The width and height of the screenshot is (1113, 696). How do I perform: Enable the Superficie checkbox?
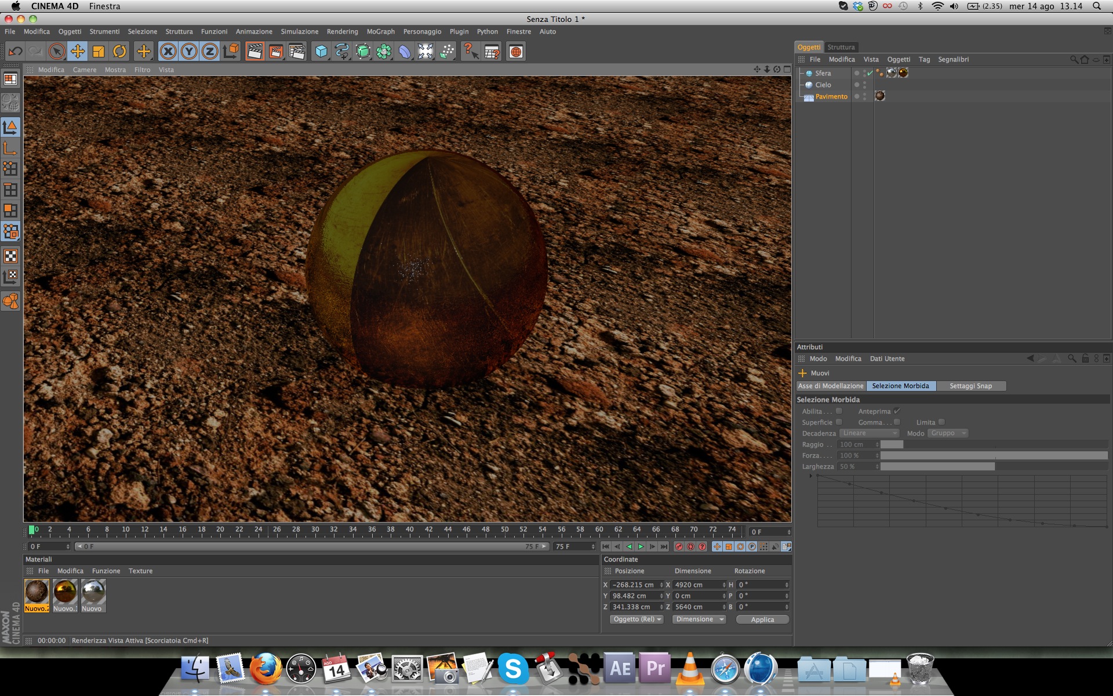(x=839, y=422)
